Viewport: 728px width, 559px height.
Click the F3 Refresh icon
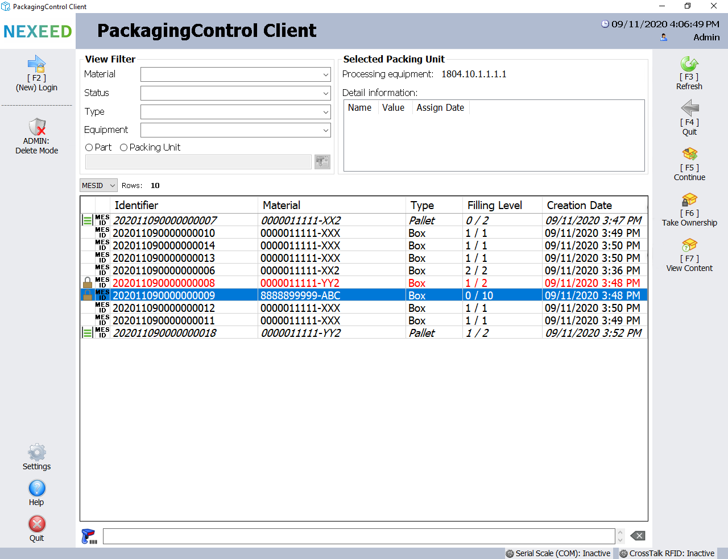[689, 64]
